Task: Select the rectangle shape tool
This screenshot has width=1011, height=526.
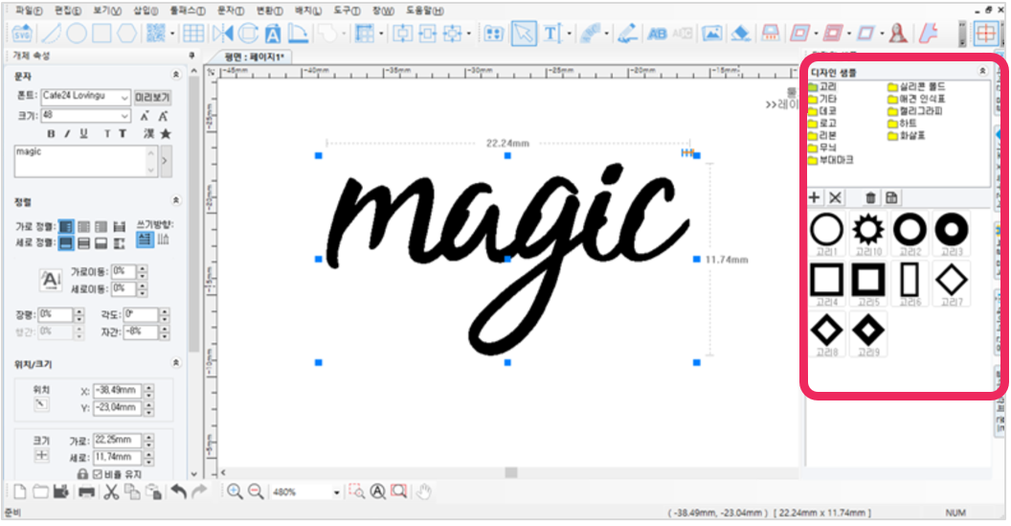Action: click(101, 33)
